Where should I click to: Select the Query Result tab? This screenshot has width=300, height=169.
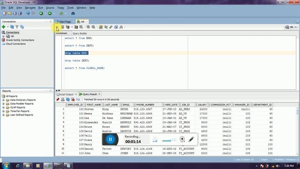coord(90,94)
